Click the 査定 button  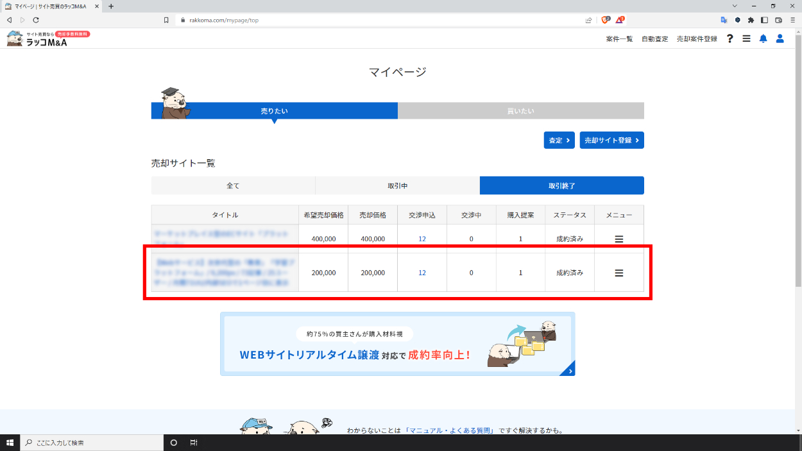point(559,140)
